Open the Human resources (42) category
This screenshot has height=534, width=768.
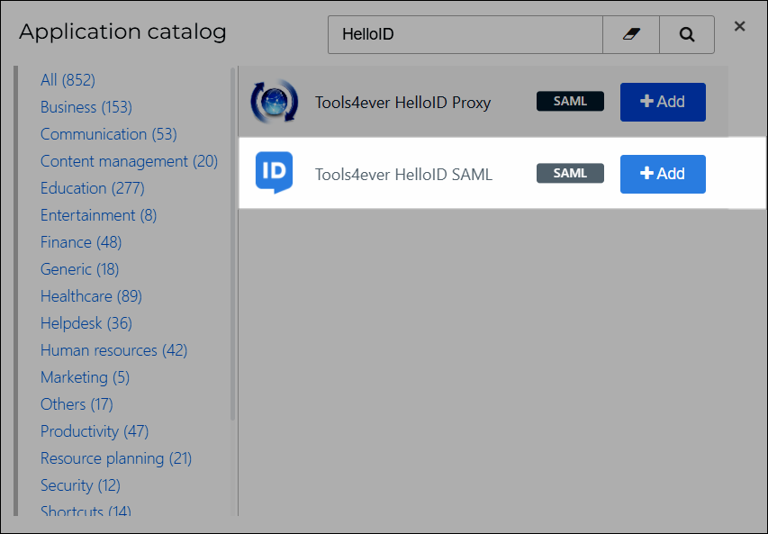114,349
